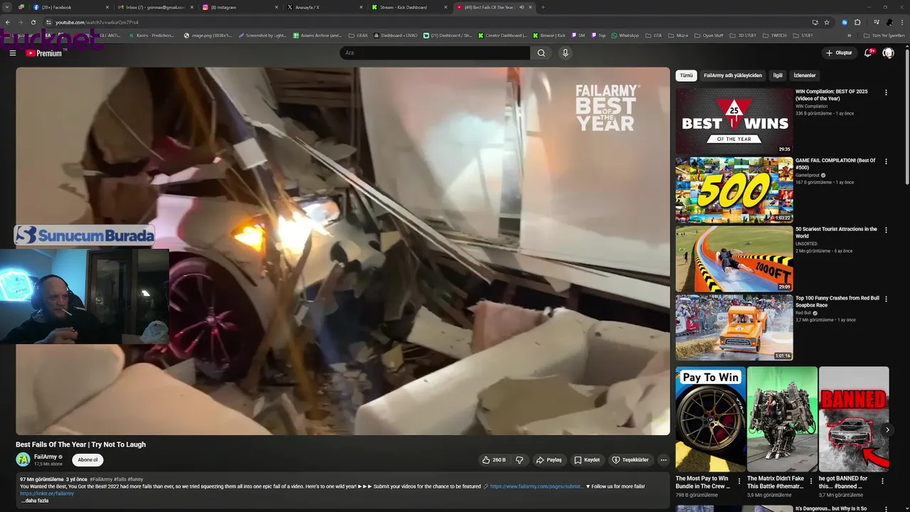Open WhatsApp bookmark

(x=625, y=35)
